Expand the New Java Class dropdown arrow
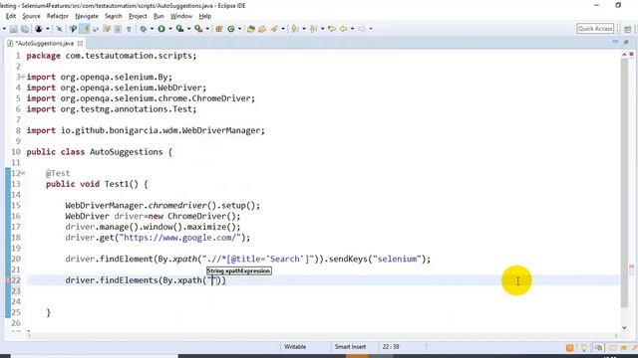 pyautogui.click(x=239, y=29)
